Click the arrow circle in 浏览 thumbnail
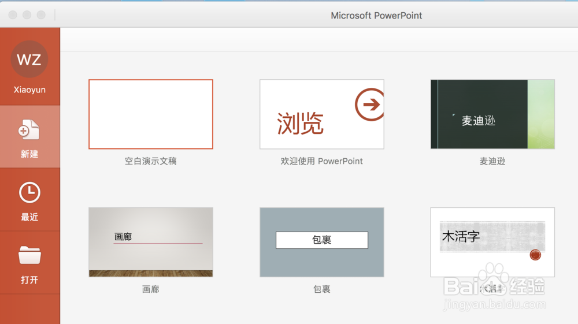The height and width of the screenshot is (324, 578). [x=370, y=105]
